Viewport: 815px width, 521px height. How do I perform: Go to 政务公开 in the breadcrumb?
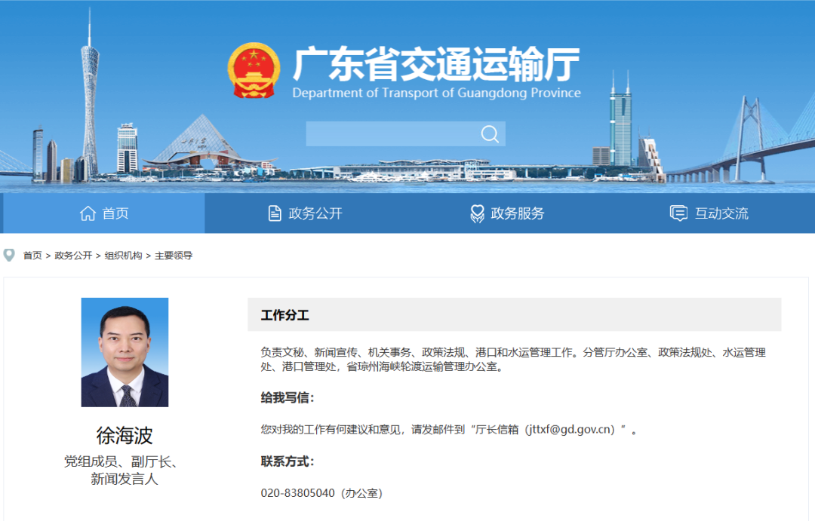[x=73, y=256]
